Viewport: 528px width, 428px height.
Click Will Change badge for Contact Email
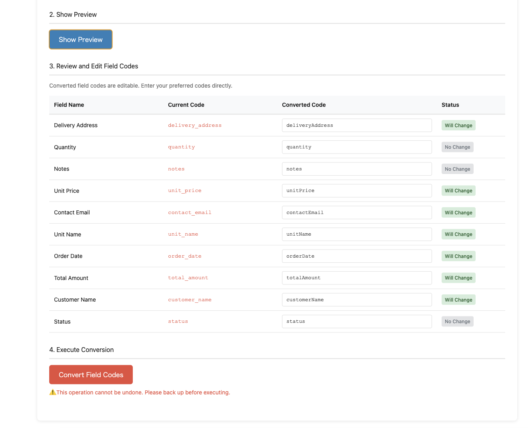point(458,212)
